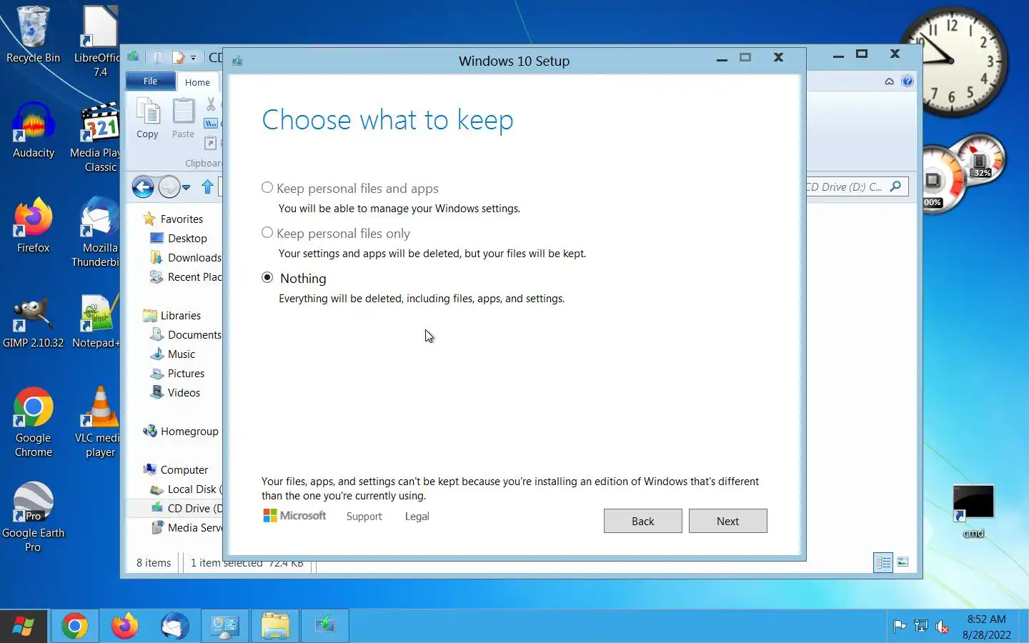Click the Google Earth Pro desktop icon
This screenshot has width=1029, height=643.
coord(33,517)
